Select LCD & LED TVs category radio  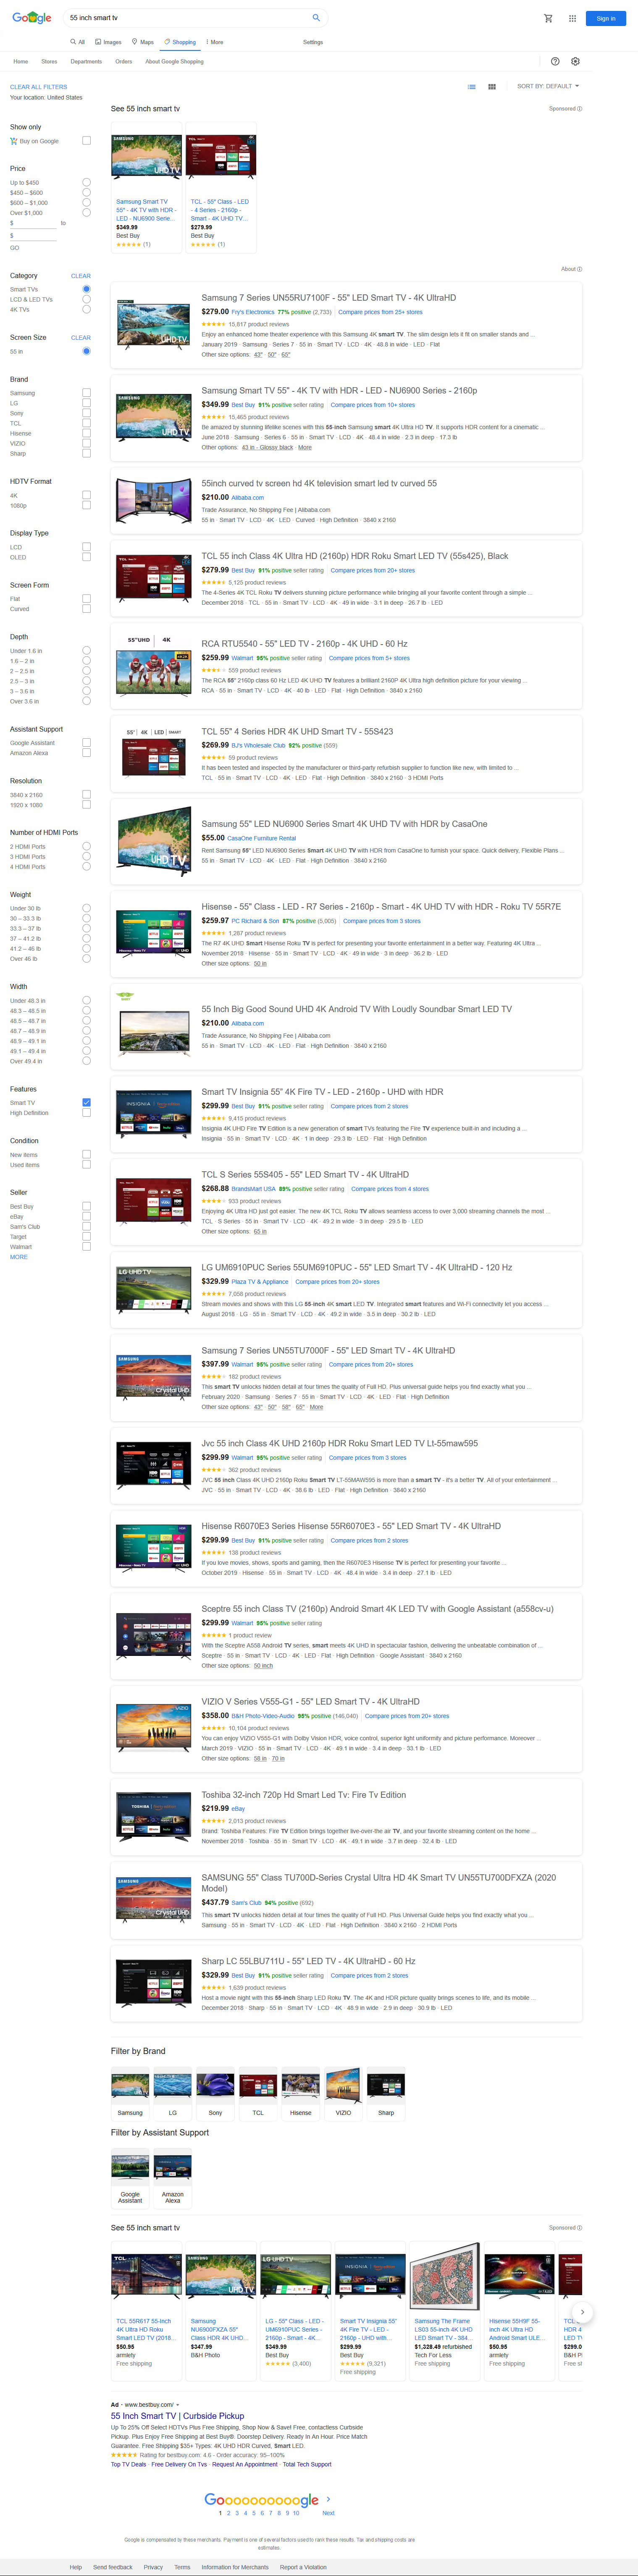tap(86, 299)
